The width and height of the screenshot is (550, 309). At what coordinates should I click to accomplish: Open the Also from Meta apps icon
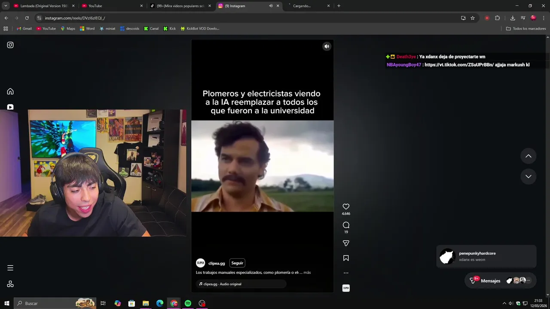10,284
